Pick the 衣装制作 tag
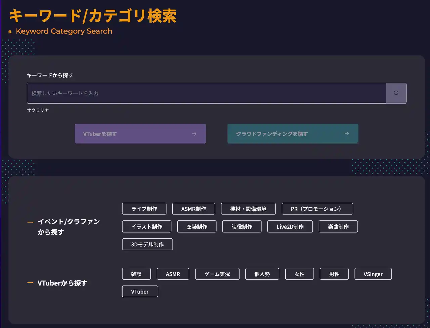 (x=197, y=227)
